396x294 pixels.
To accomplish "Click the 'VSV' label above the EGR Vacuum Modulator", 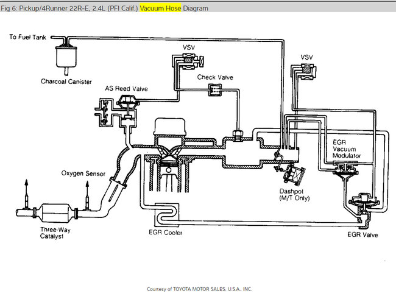I will pyautogui.click(x=306, y=57).
